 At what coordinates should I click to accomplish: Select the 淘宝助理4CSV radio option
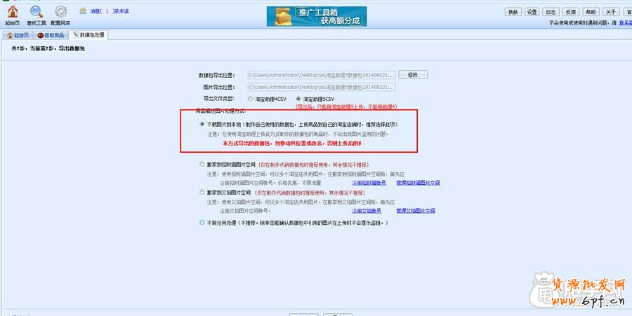pyautogui.click(x=250, y=99)
